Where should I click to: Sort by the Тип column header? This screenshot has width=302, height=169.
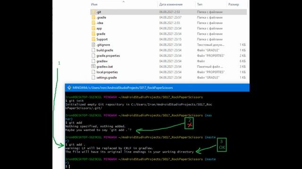tap(200, 4)
